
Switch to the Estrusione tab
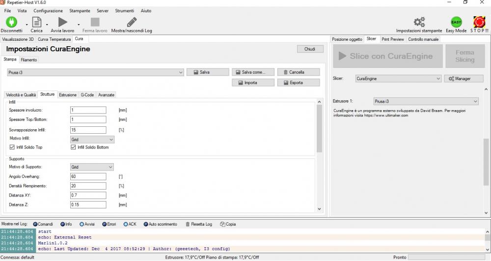pos(68,94)
